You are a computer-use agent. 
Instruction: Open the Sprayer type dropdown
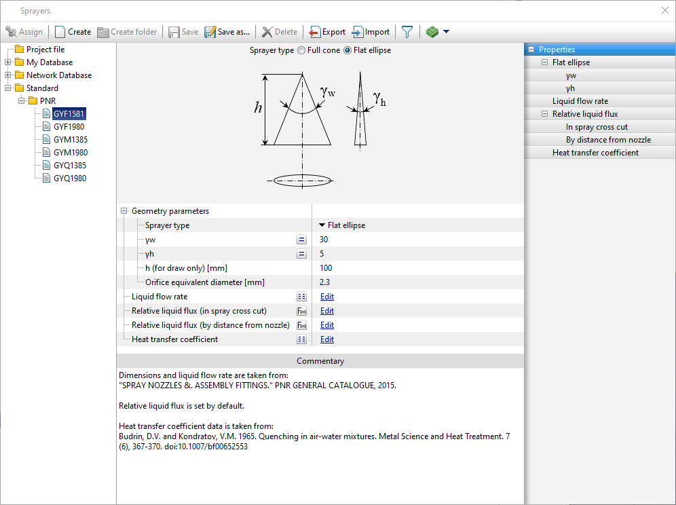coord(322,225)
